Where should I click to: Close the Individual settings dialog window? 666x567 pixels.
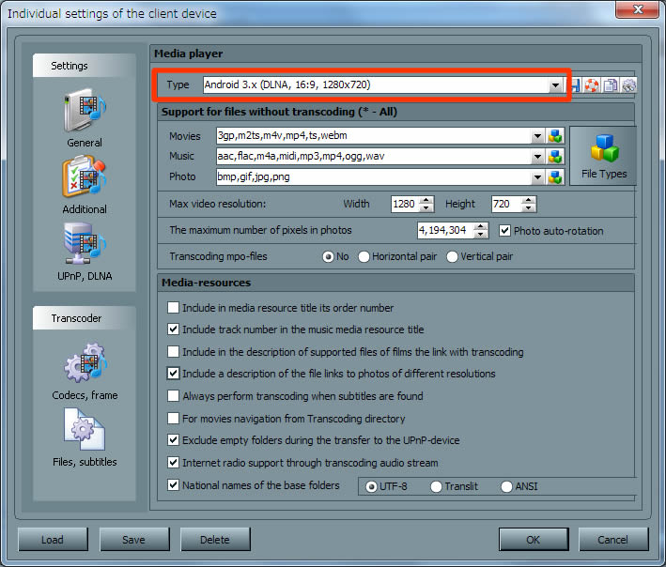click(637, 9)
